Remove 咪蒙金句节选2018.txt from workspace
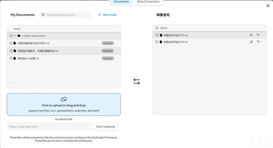The width and height of the screenshot is (273, 148). coord(258,42)
